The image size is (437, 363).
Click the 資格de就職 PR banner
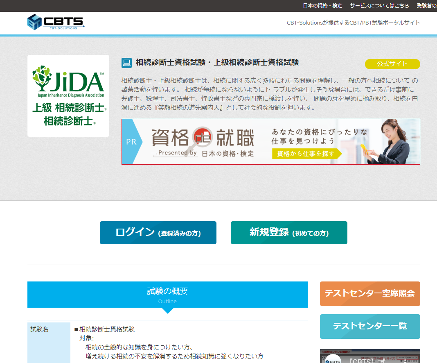[x=270, y=142]
